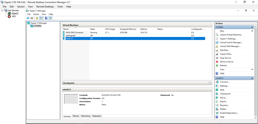
Task: Click the win2k12 Settings icon
Action: [x=217, y=86]
